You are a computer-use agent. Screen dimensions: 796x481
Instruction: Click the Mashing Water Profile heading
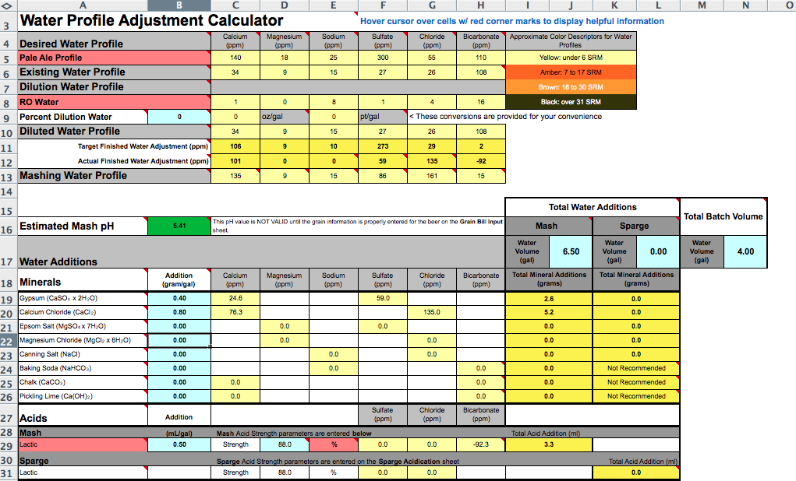coord(115,176)
